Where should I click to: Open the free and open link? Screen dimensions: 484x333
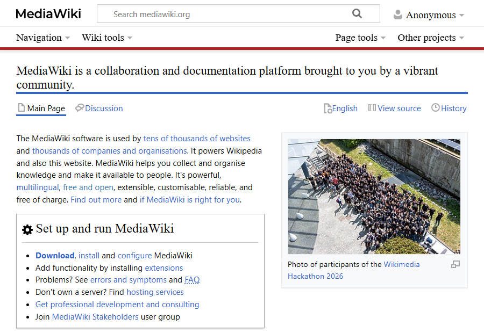[x=88, y=187]
